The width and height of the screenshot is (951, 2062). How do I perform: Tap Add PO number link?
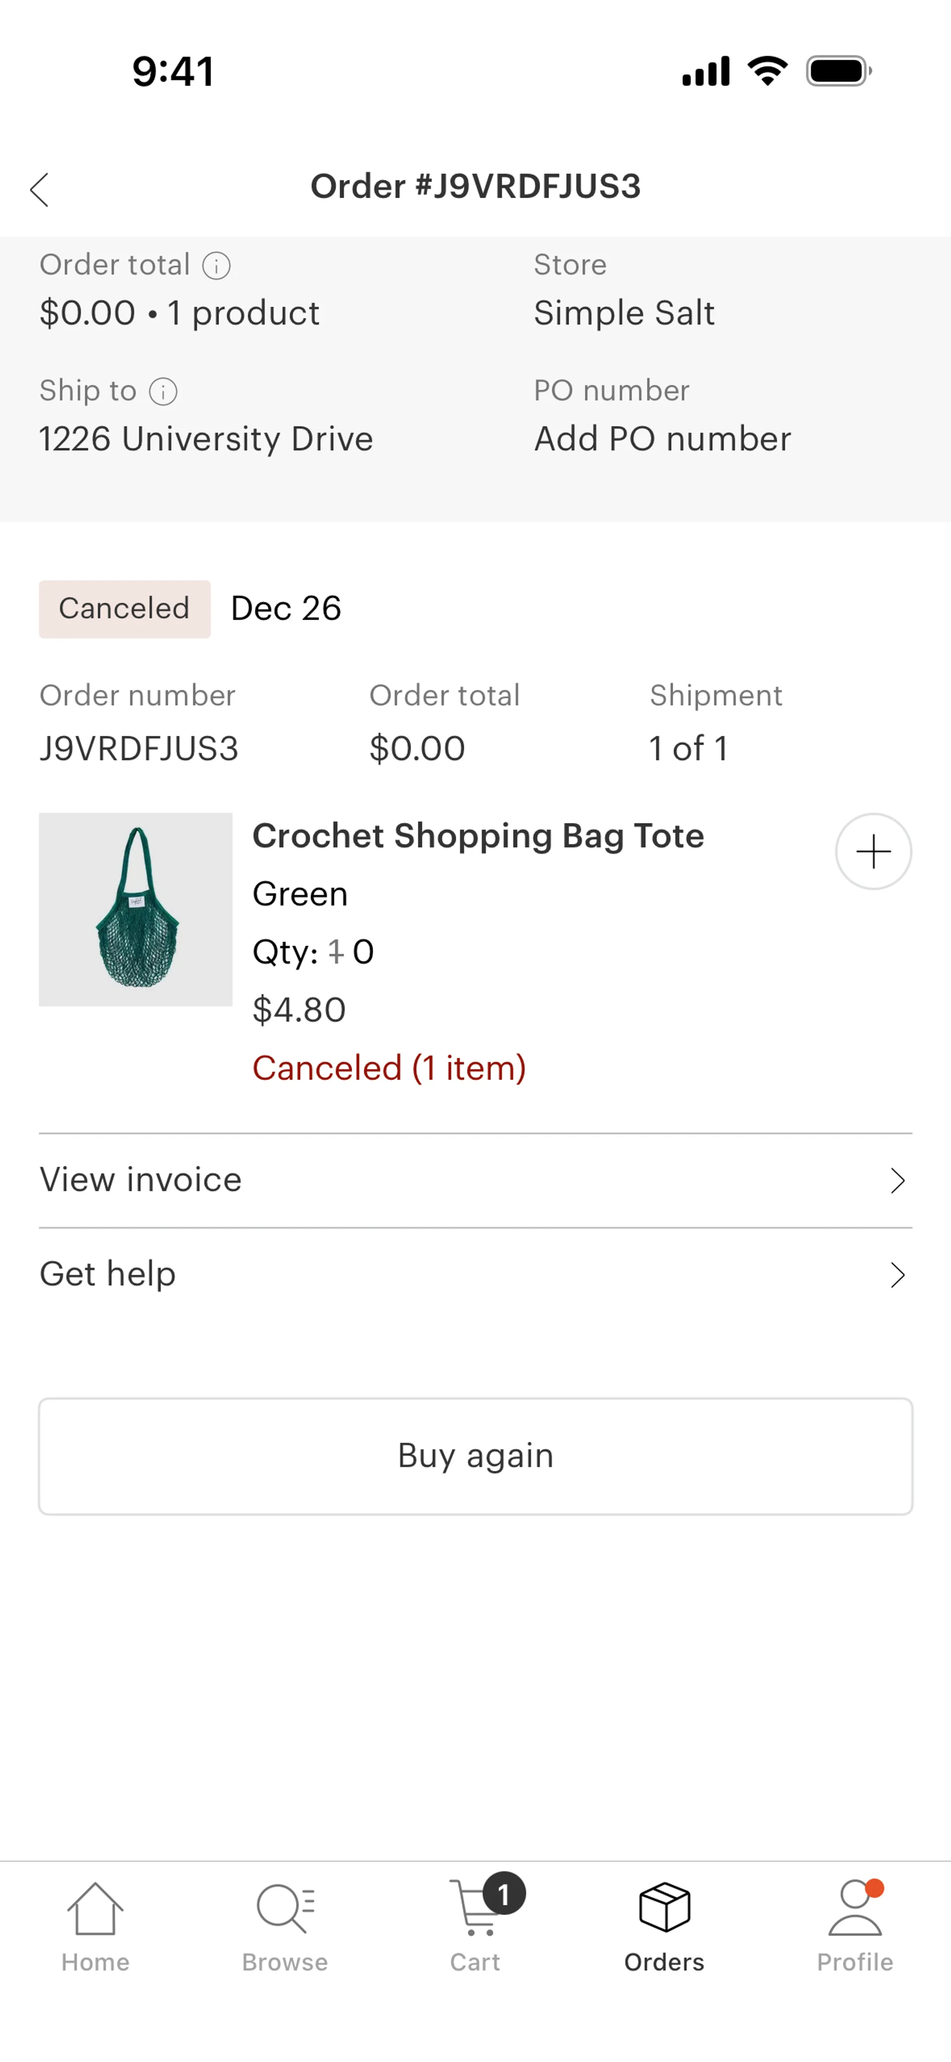(x=662, y=439)
